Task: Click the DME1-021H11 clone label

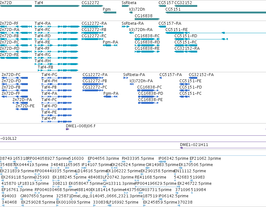Action: click(194, 145)
